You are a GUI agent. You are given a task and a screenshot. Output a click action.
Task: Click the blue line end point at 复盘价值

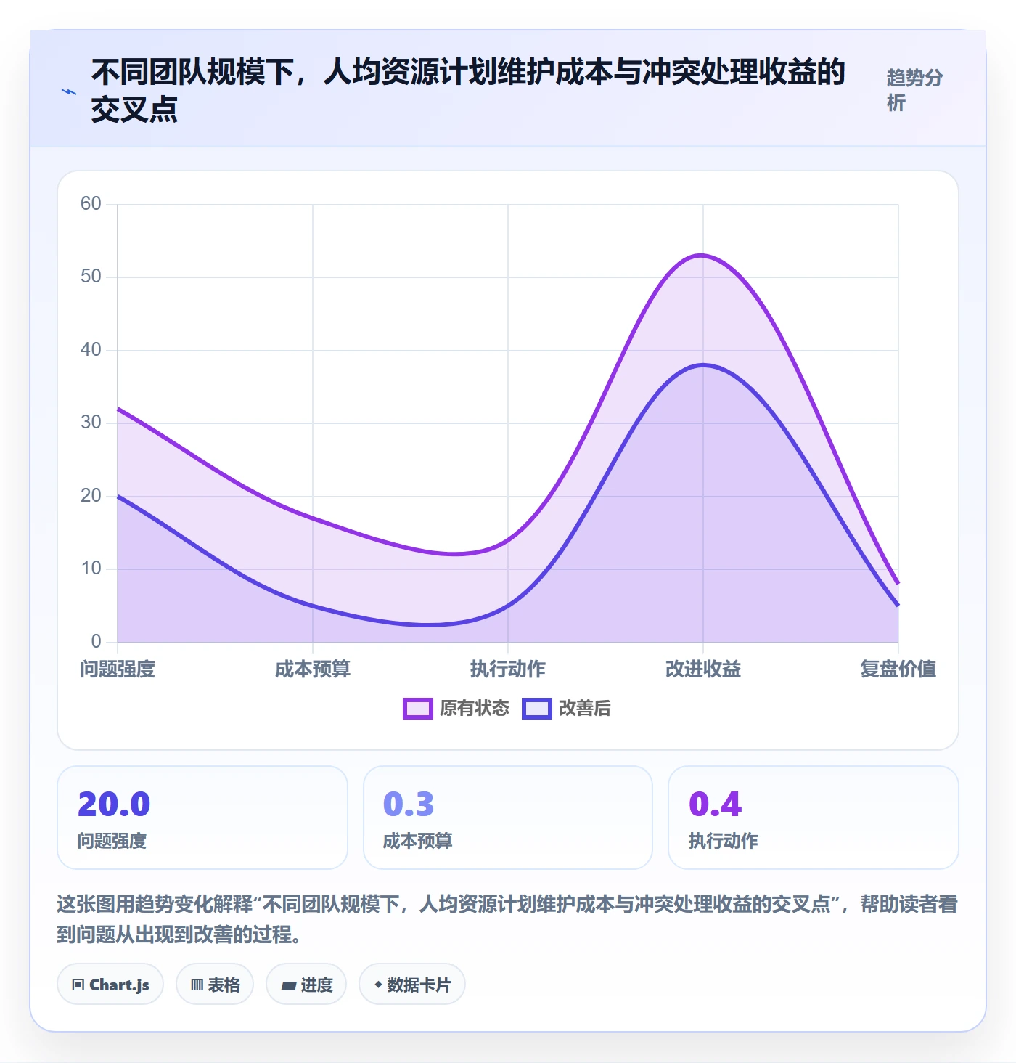pyautogui.click(x=898, y=606)
